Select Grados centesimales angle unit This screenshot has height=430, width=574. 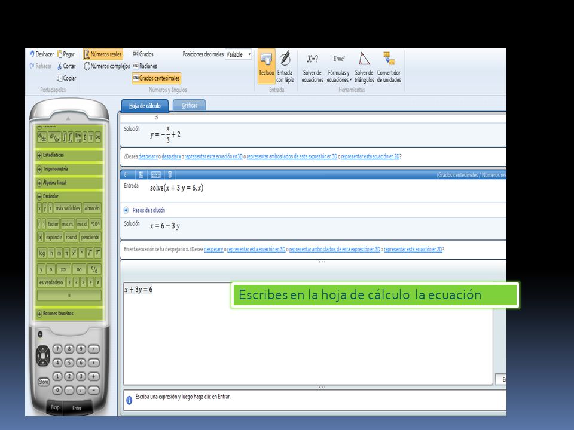coord(156,78)
